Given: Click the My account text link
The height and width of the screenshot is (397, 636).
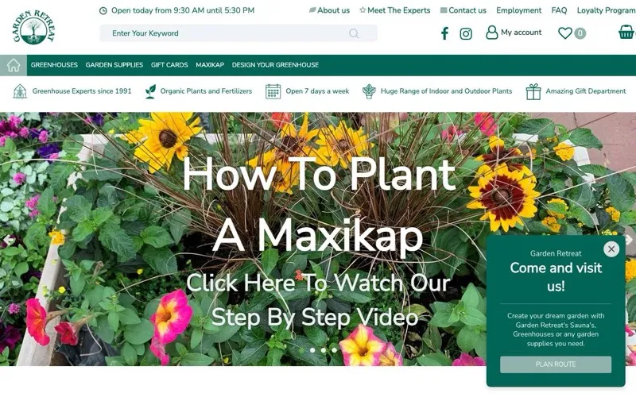Looking at the screenshot, I should [x=521, y=33].
